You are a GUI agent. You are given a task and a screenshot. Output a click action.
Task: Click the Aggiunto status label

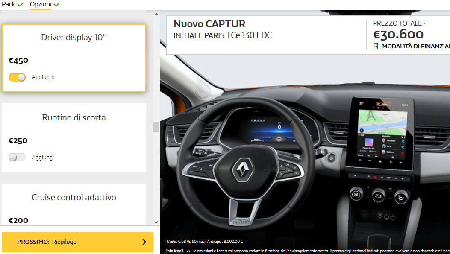43,77
